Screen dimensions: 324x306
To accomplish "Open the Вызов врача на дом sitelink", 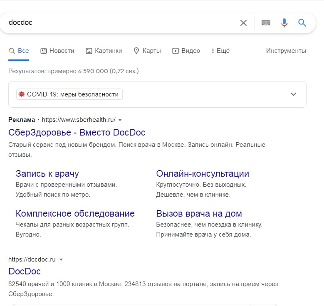I will pos(199,213).
